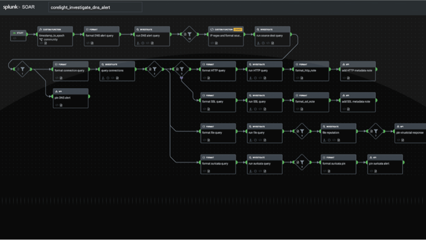
Task: Select the format DNS alert query block
Action: point(102,36)
